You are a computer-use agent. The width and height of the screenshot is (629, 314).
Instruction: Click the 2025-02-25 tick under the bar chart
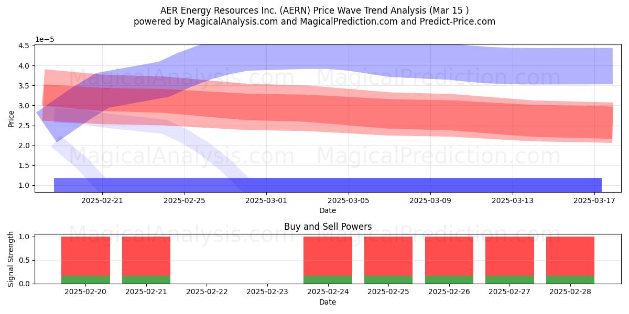[388, 292]
